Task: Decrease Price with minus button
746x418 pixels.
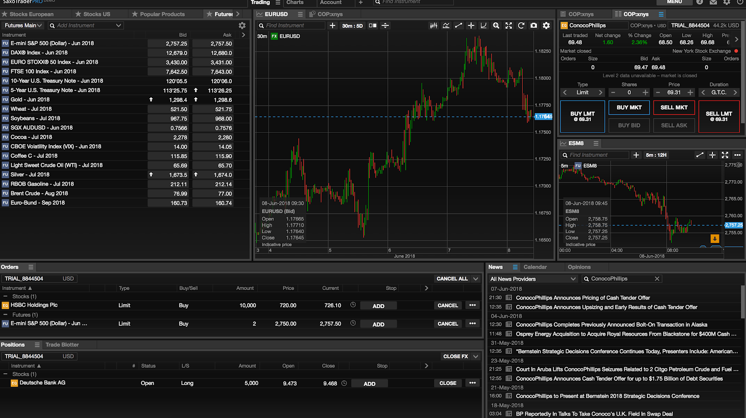Action: pos(658,93)
